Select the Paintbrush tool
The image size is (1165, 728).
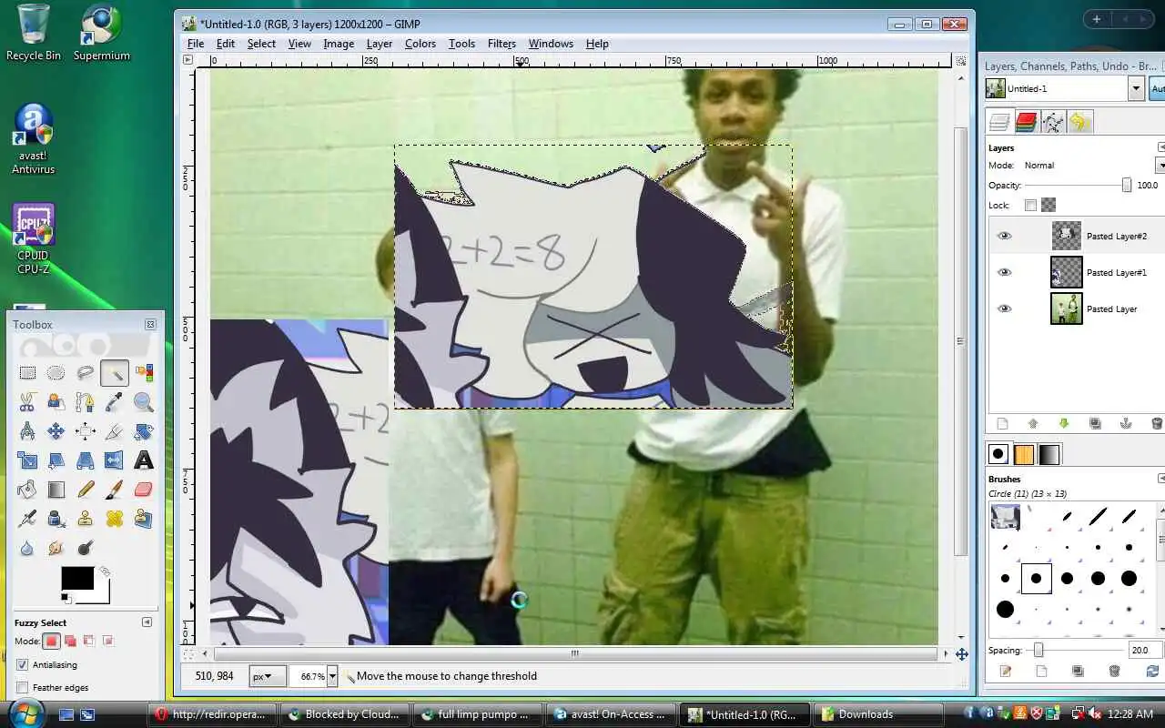point(115,490)
